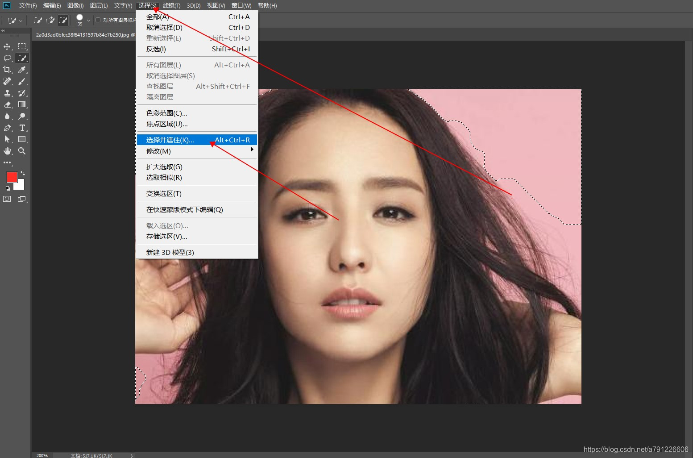693x458 pixels.
Task: Select the Pen tool
Action: 7,128
